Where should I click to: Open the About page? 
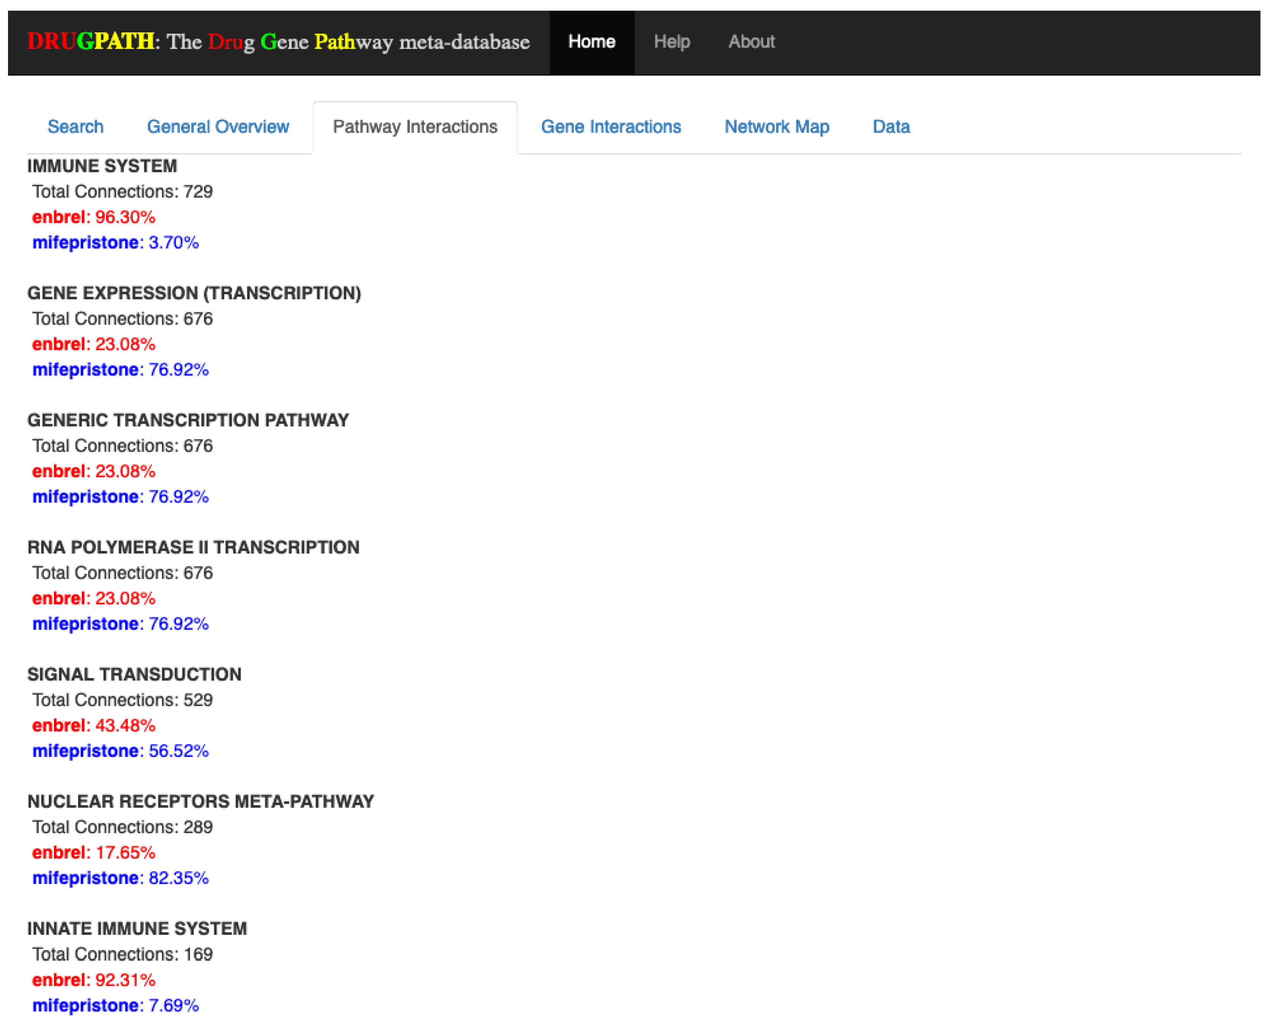tap(751, 42)
